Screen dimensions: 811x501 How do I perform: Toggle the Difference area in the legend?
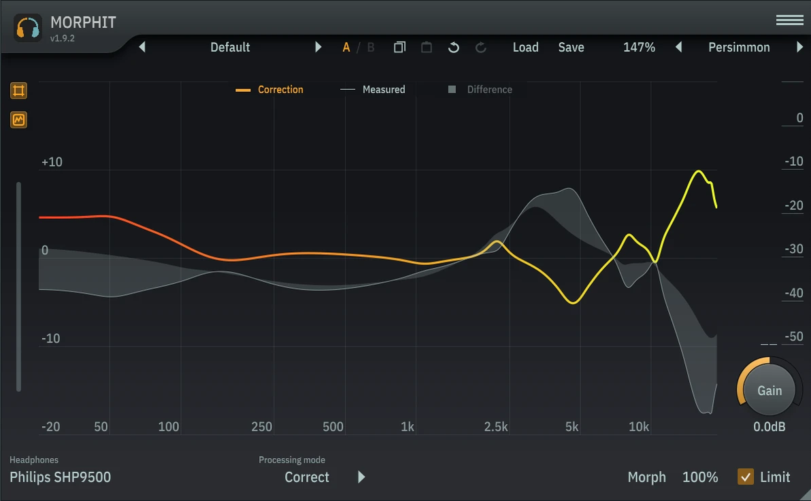(x=480, y=90)
